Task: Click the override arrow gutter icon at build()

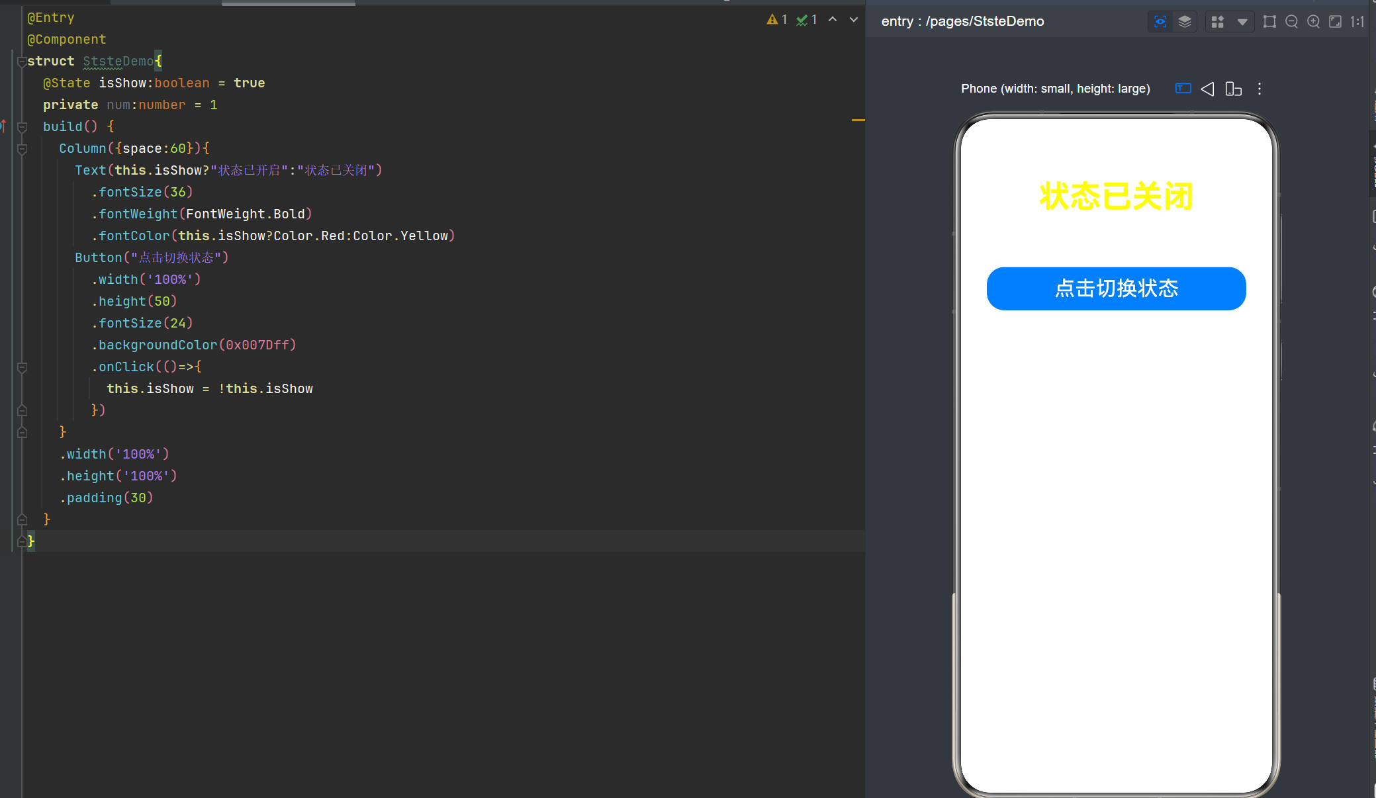Action: pyautogui.click(x=4, y=126)
